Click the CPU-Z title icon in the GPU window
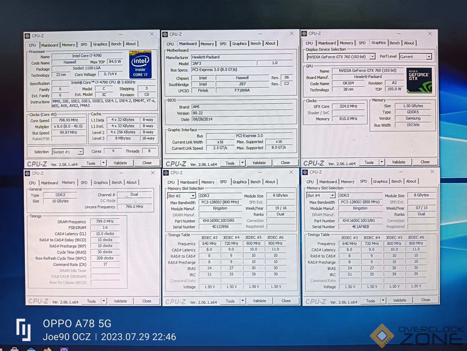Screen dimensions: 467x351 pos(304,34)
